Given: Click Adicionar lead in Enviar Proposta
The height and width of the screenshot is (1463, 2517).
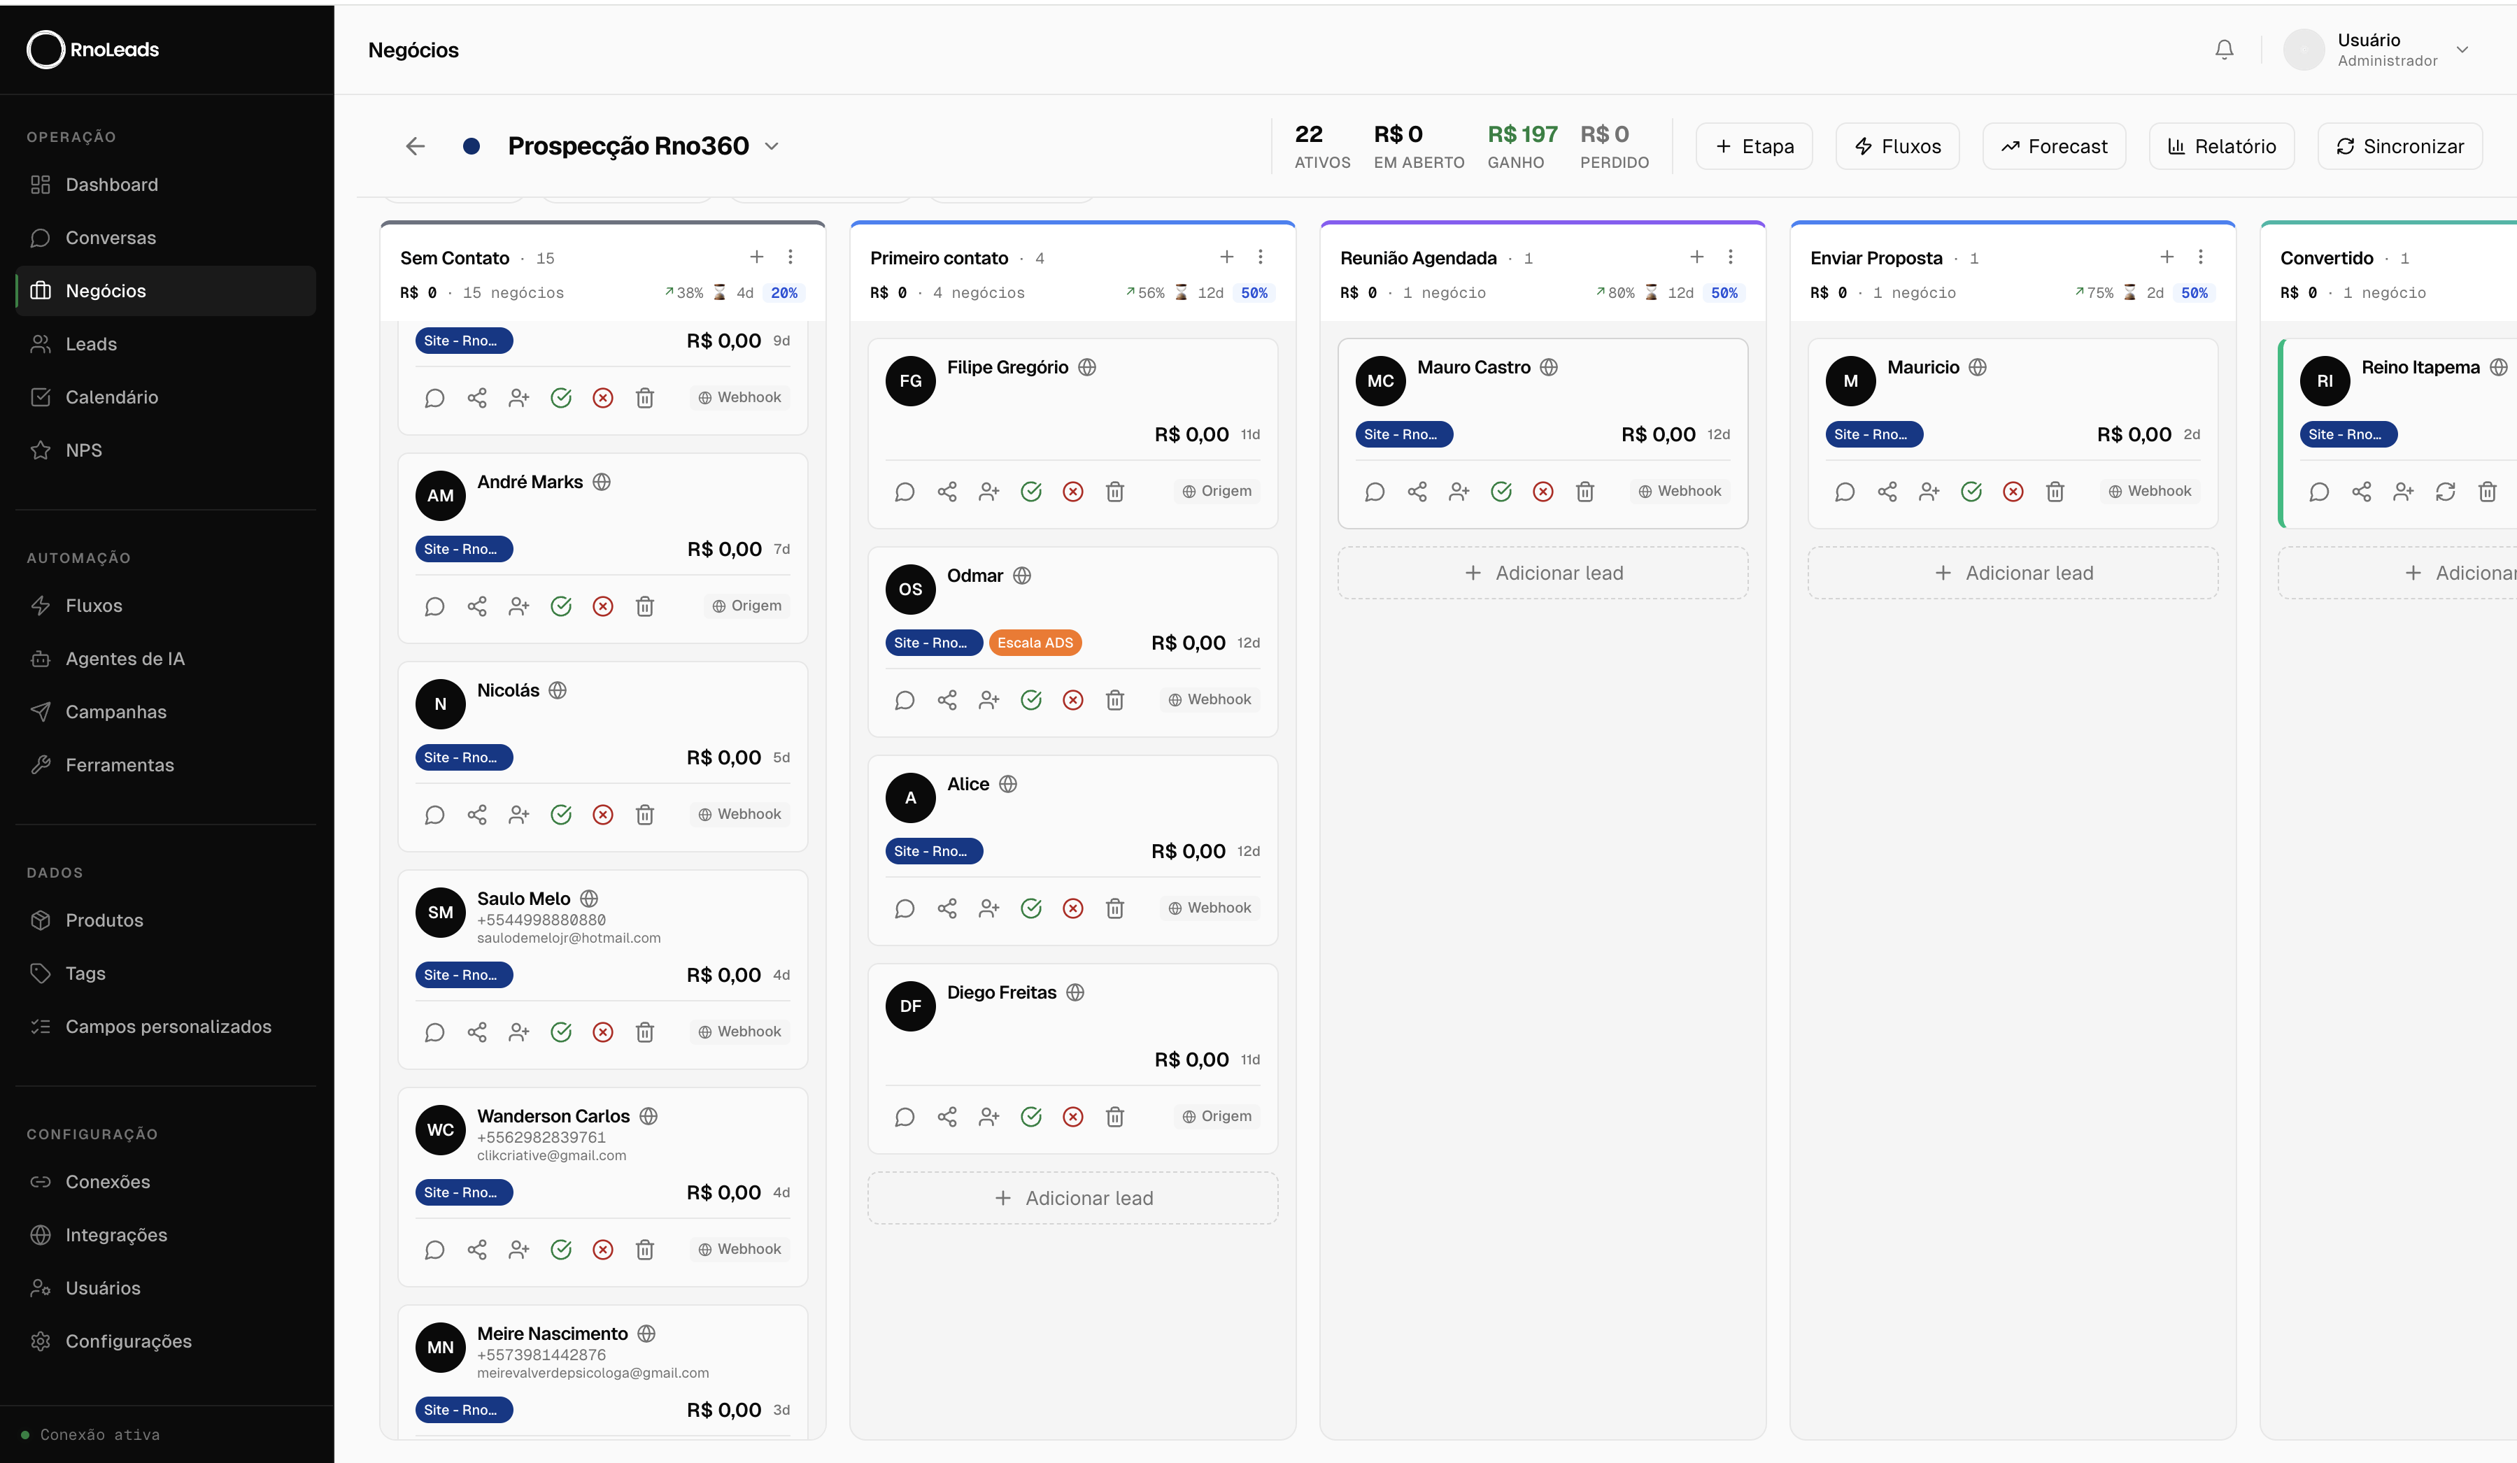Looking at the screenshot, I should [2013, 573].
